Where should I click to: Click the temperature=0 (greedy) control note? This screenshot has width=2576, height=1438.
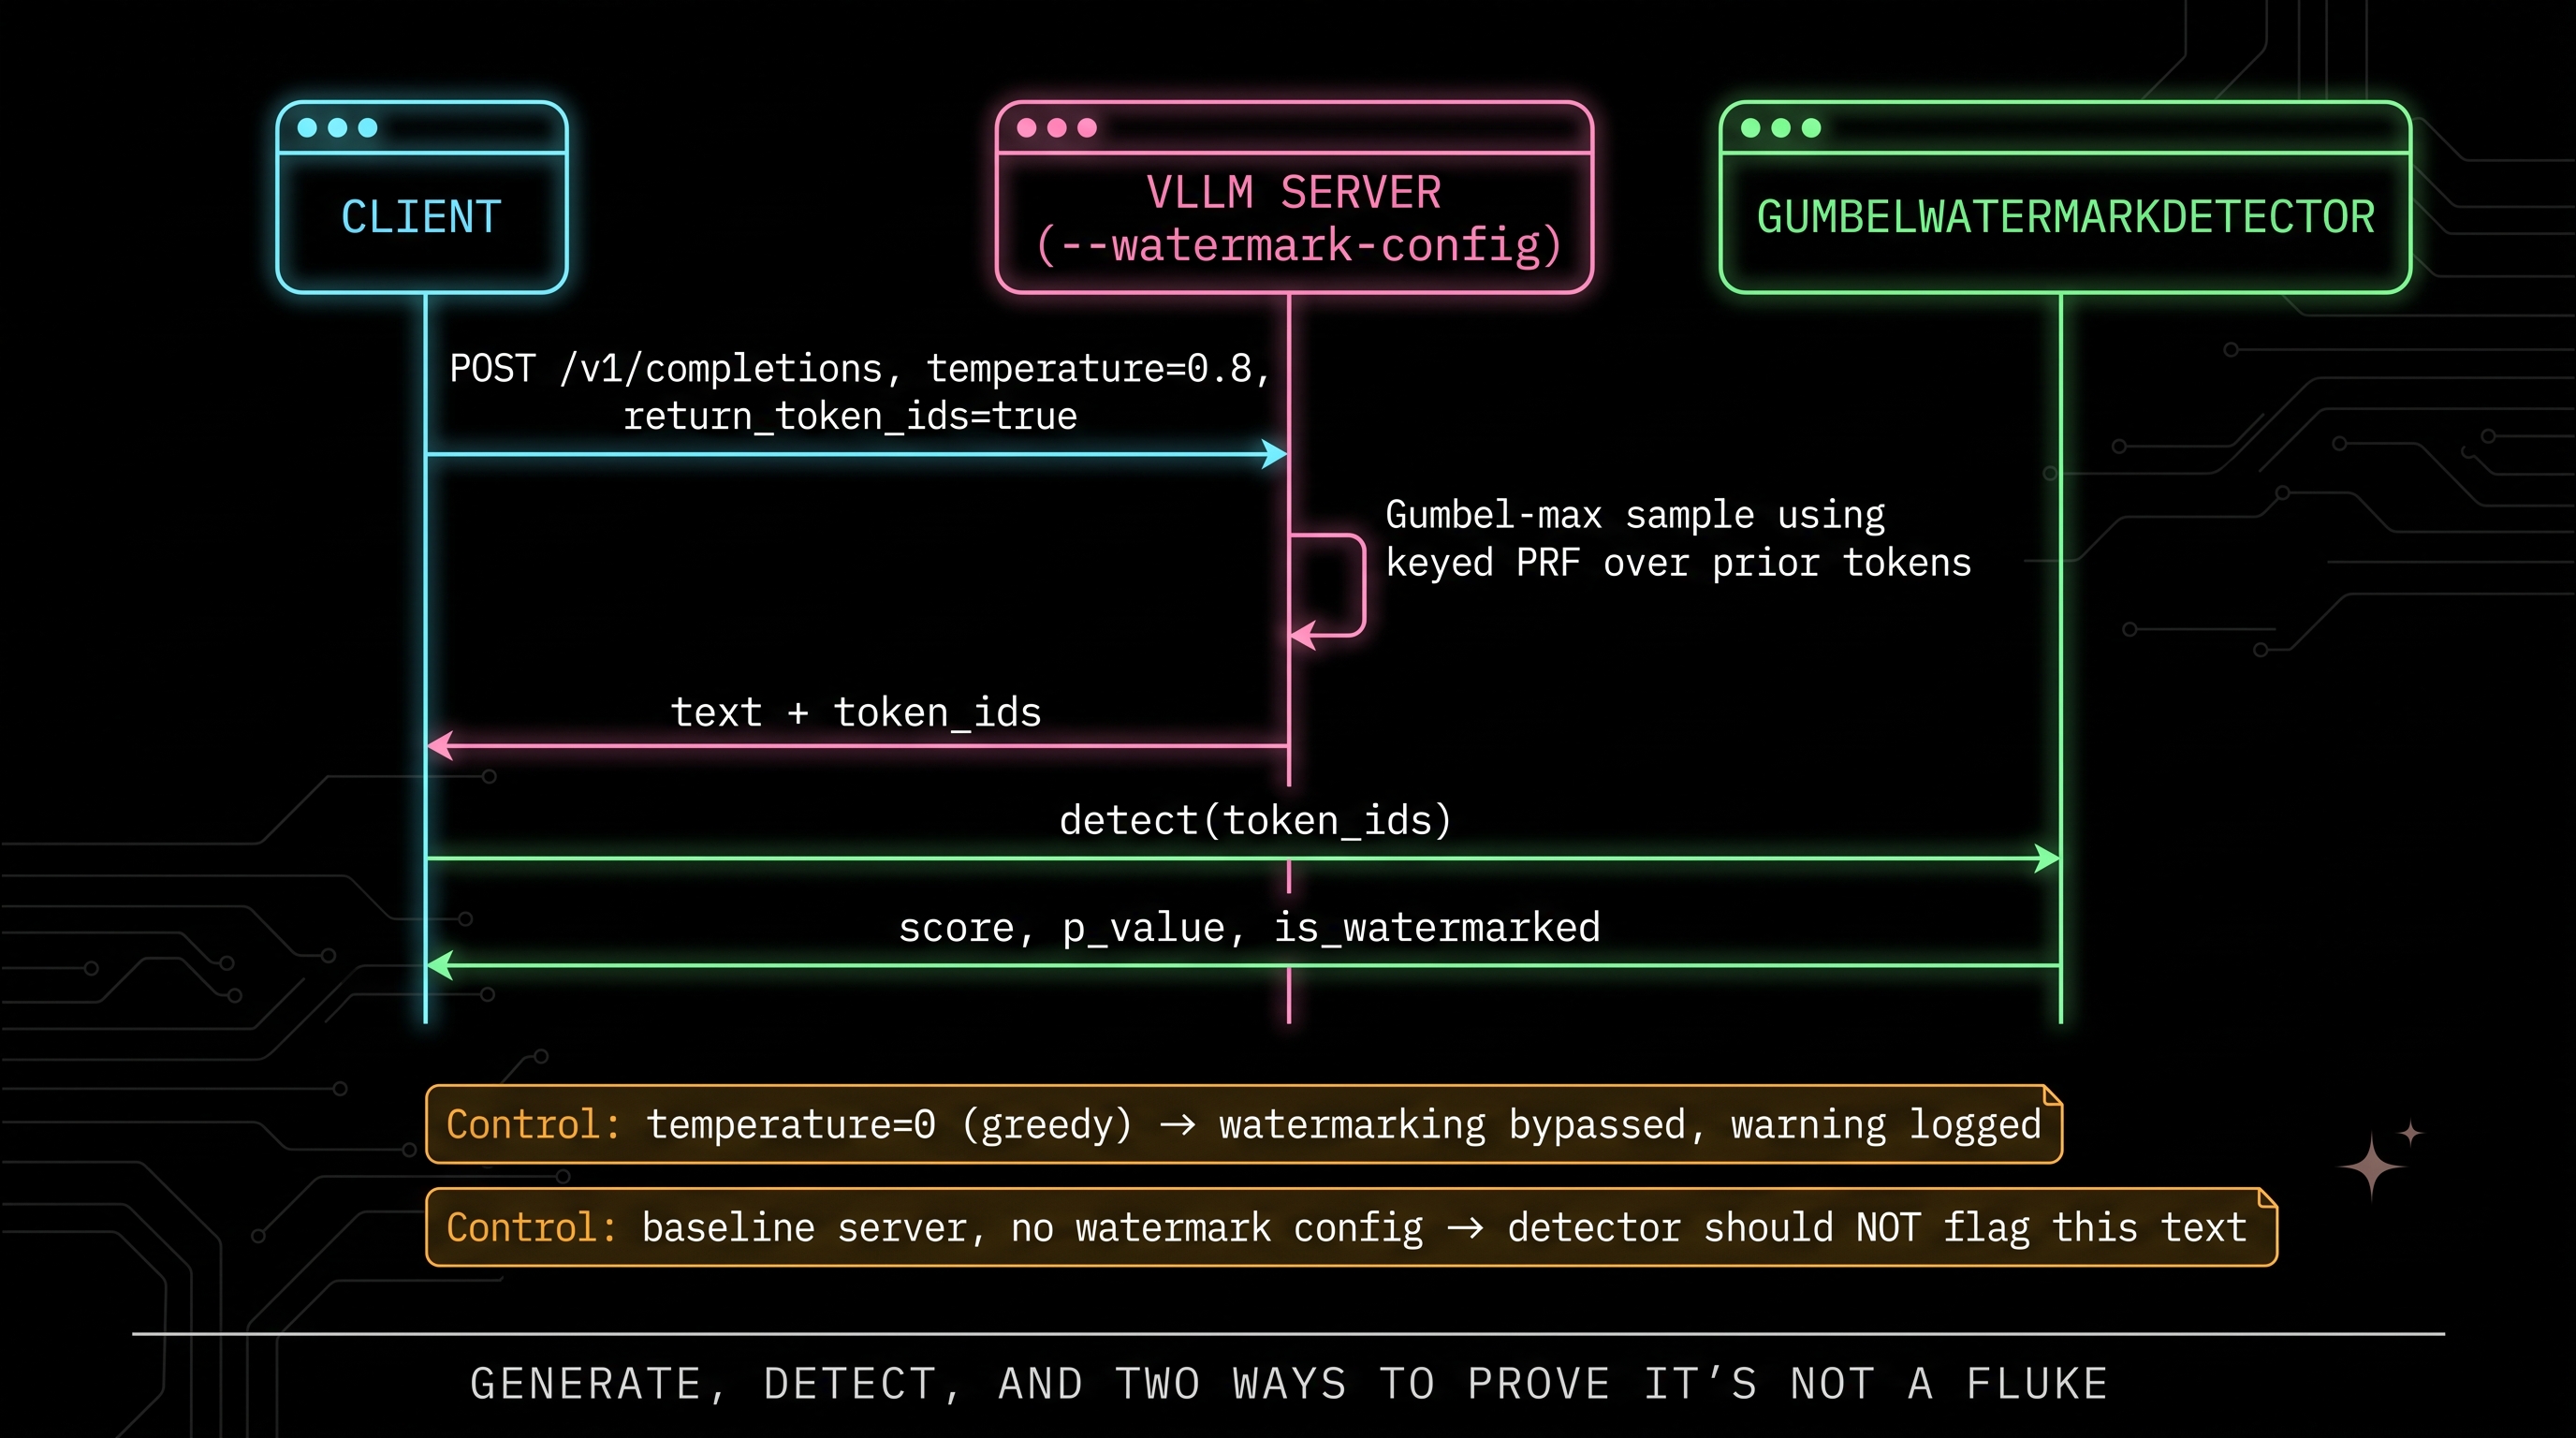pyautogui.click(x=1244, y=1125)
